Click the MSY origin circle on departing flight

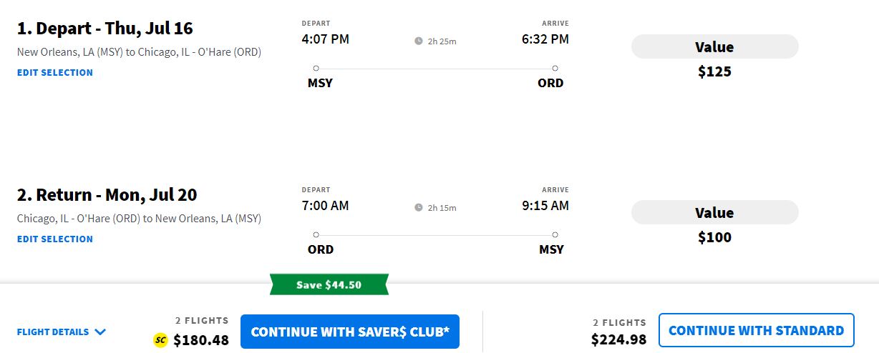coord(316,69)
